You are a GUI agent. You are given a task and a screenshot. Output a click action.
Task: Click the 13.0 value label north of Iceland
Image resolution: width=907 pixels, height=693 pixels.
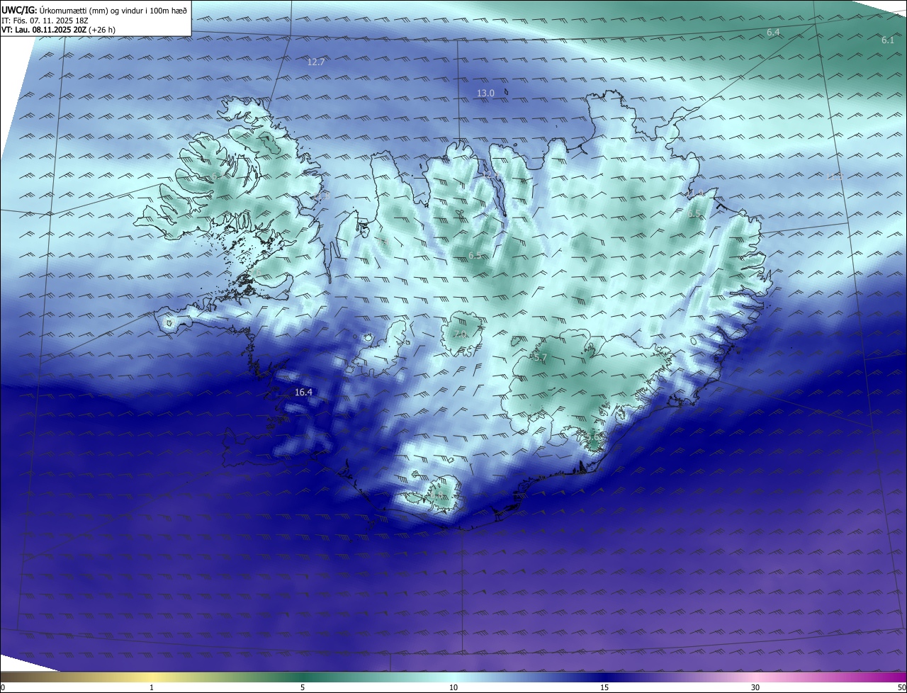coord(485,94)
